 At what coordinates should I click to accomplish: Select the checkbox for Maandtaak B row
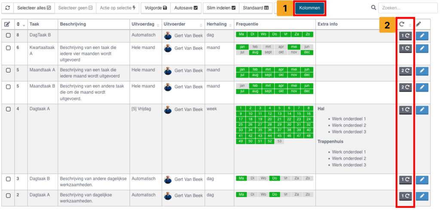pyautogui.click(x=8, y=87)
